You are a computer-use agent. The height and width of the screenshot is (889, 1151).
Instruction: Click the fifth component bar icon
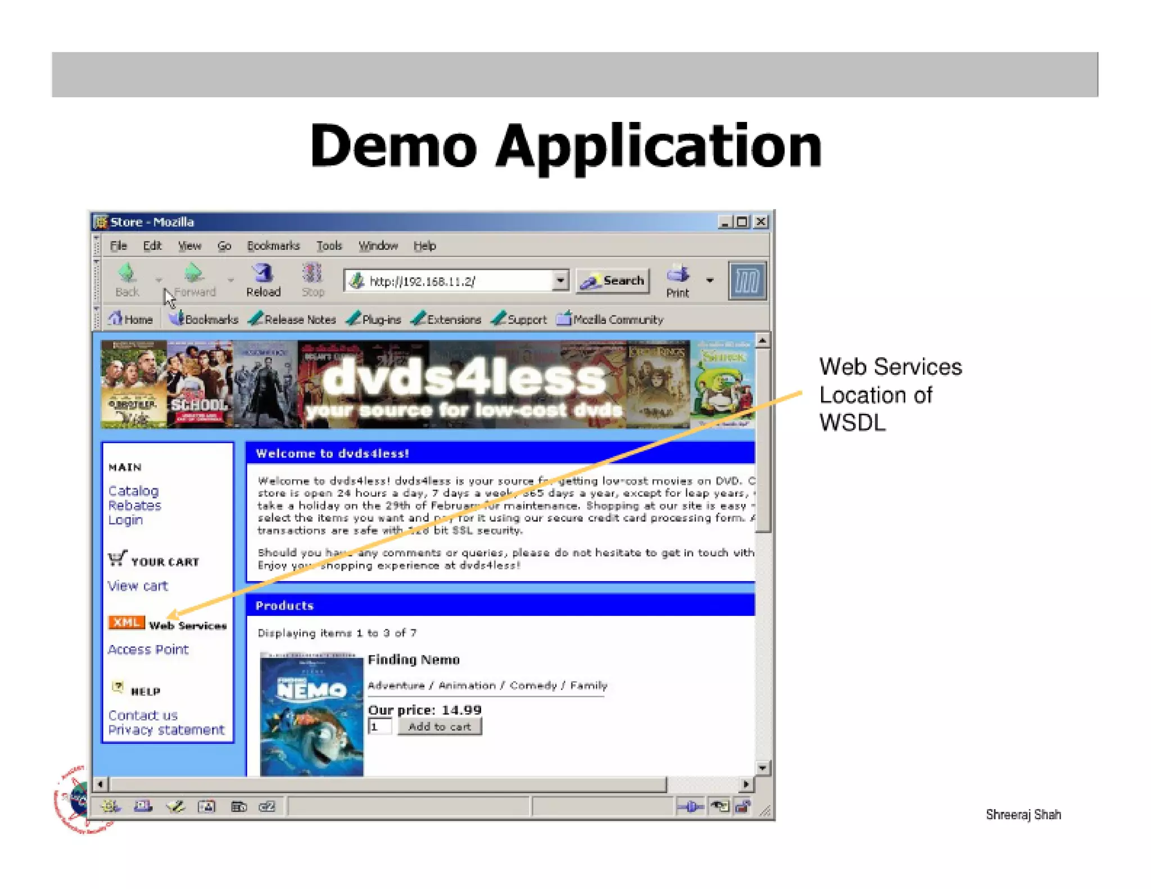(239, 806)
